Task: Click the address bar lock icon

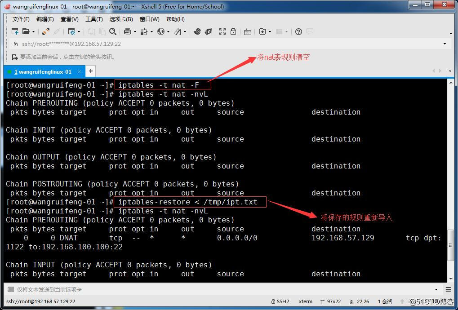Action: click(x=16, y=44)
